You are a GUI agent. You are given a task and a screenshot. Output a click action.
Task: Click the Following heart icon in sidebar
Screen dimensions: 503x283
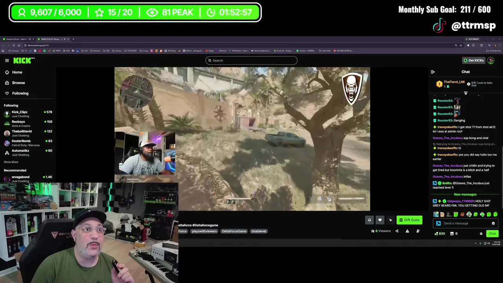point(7,93)
